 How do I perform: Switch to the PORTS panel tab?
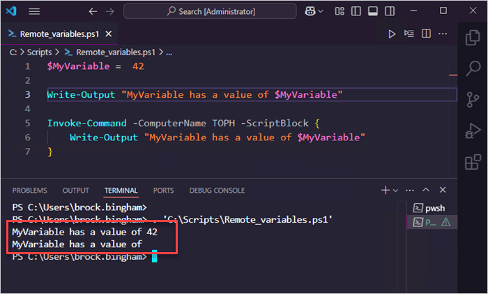pyautogui.click(x=163, y=190)
